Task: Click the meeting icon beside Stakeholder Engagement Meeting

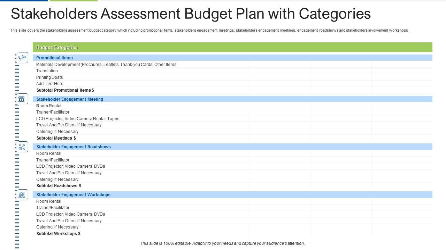Action: (x=22, y=99)
